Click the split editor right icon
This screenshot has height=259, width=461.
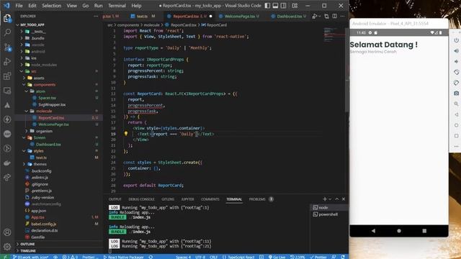click(x=334, y=16)
